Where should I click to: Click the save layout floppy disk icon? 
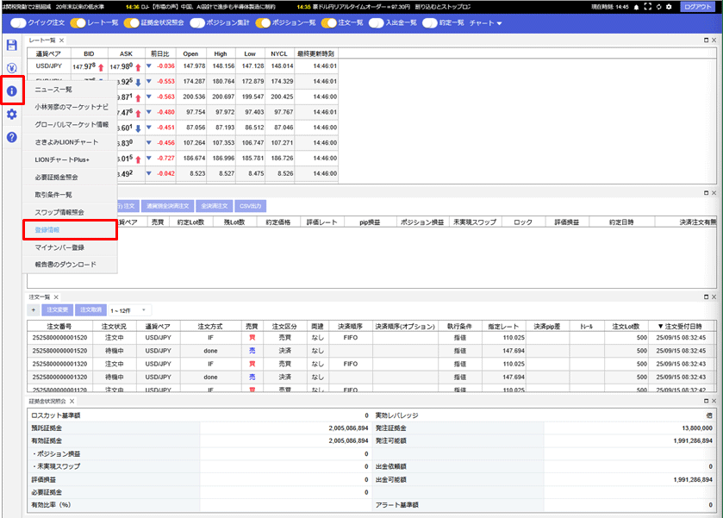coord(11,46)
